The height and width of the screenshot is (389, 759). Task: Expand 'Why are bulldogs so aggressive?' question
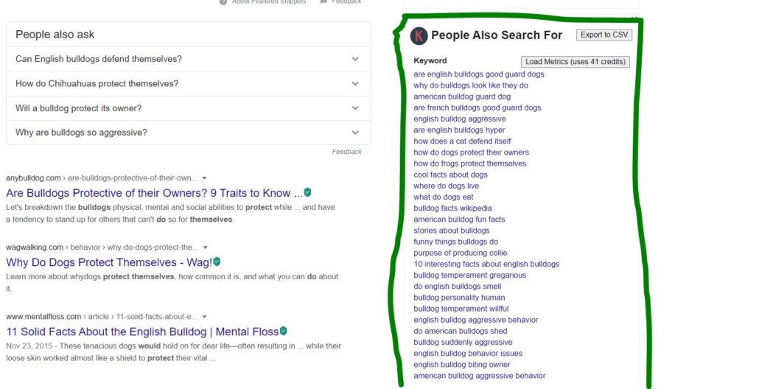click(x=189, y=133)
